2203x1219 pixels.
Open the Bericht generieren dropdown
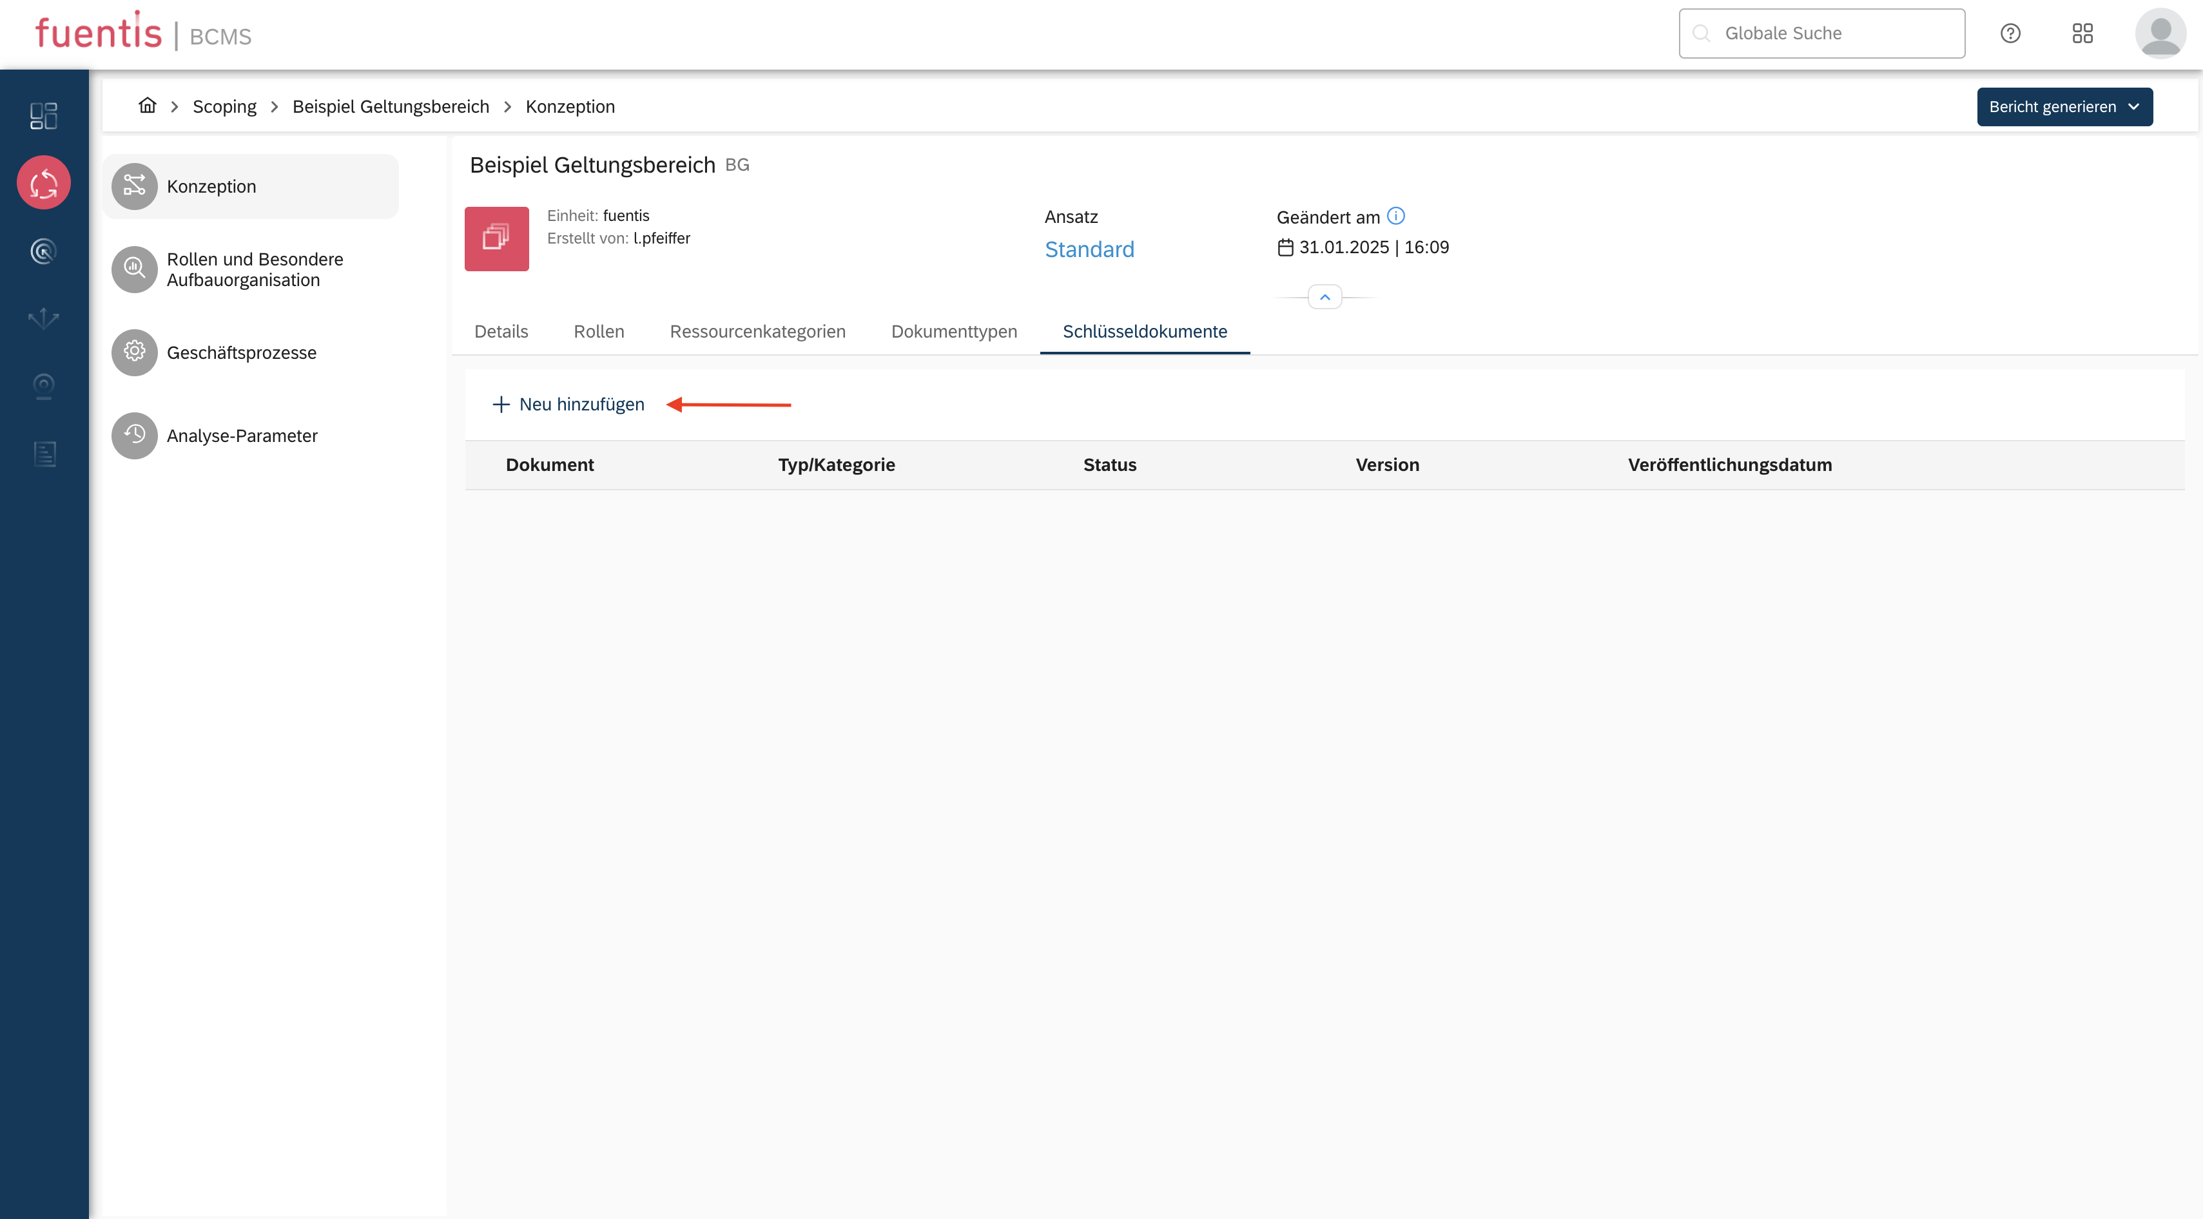(2064, 107)
